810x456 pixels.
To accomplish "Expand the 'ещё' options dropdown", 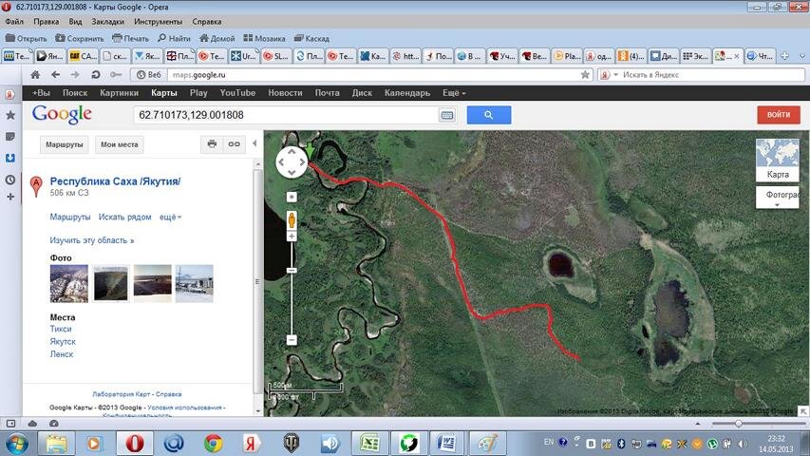I will [171, 217].
